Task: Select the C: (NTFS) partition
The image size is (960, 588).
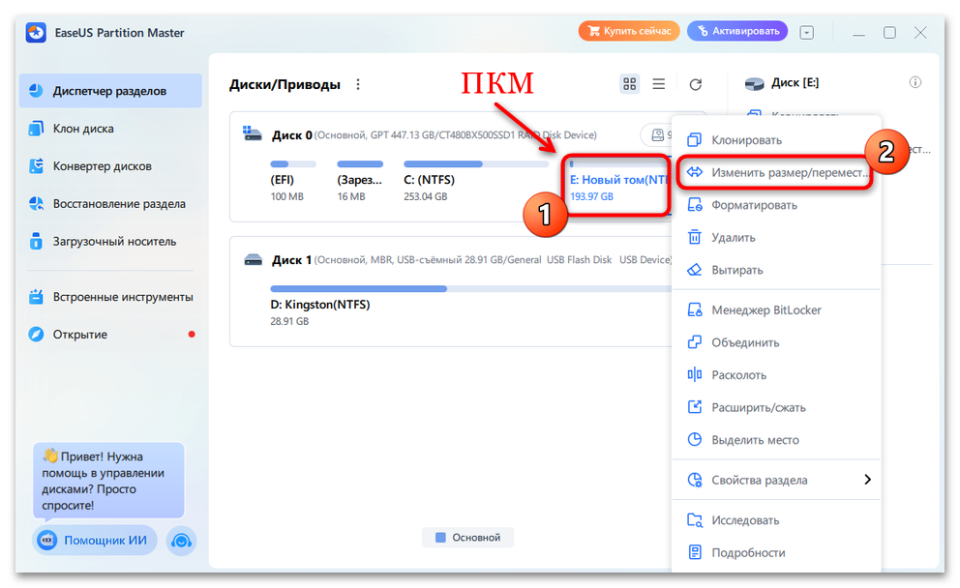Action: pyautogui.click(x=476, y=182)
